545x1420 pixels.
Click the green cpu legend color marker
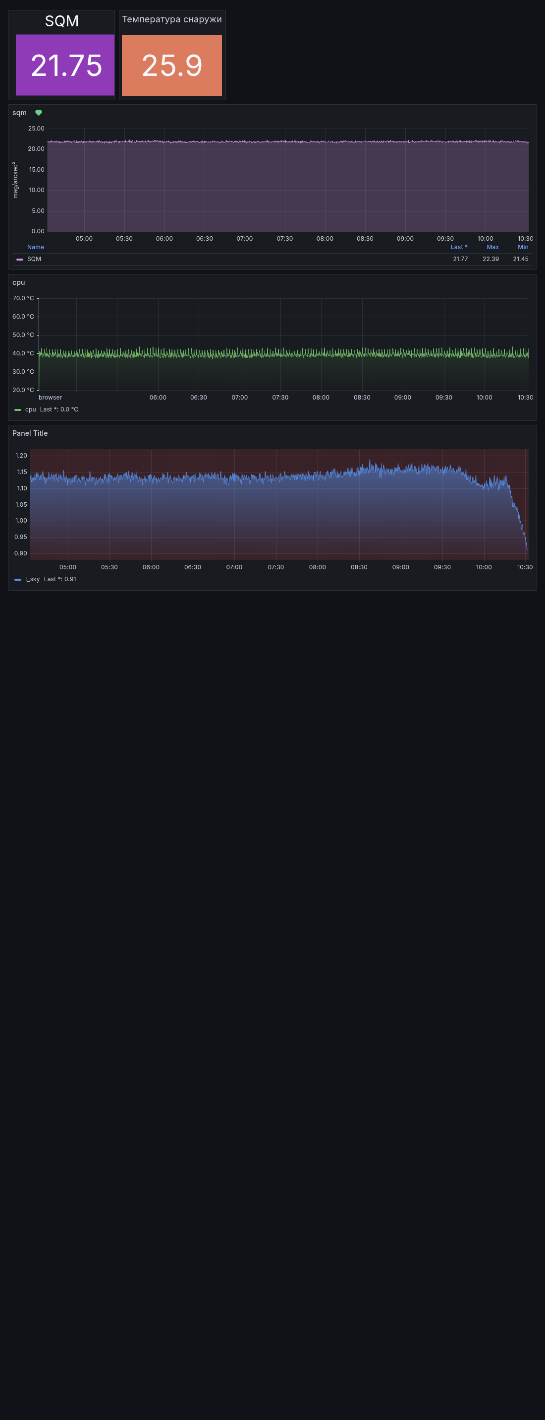pyautogui.click(x=18, y=409)
